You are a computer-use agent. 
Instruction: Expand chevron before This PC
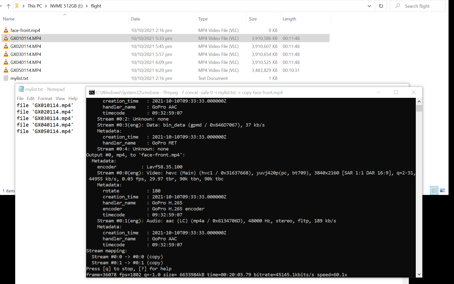pyautogui.click(x=23, y=6)
